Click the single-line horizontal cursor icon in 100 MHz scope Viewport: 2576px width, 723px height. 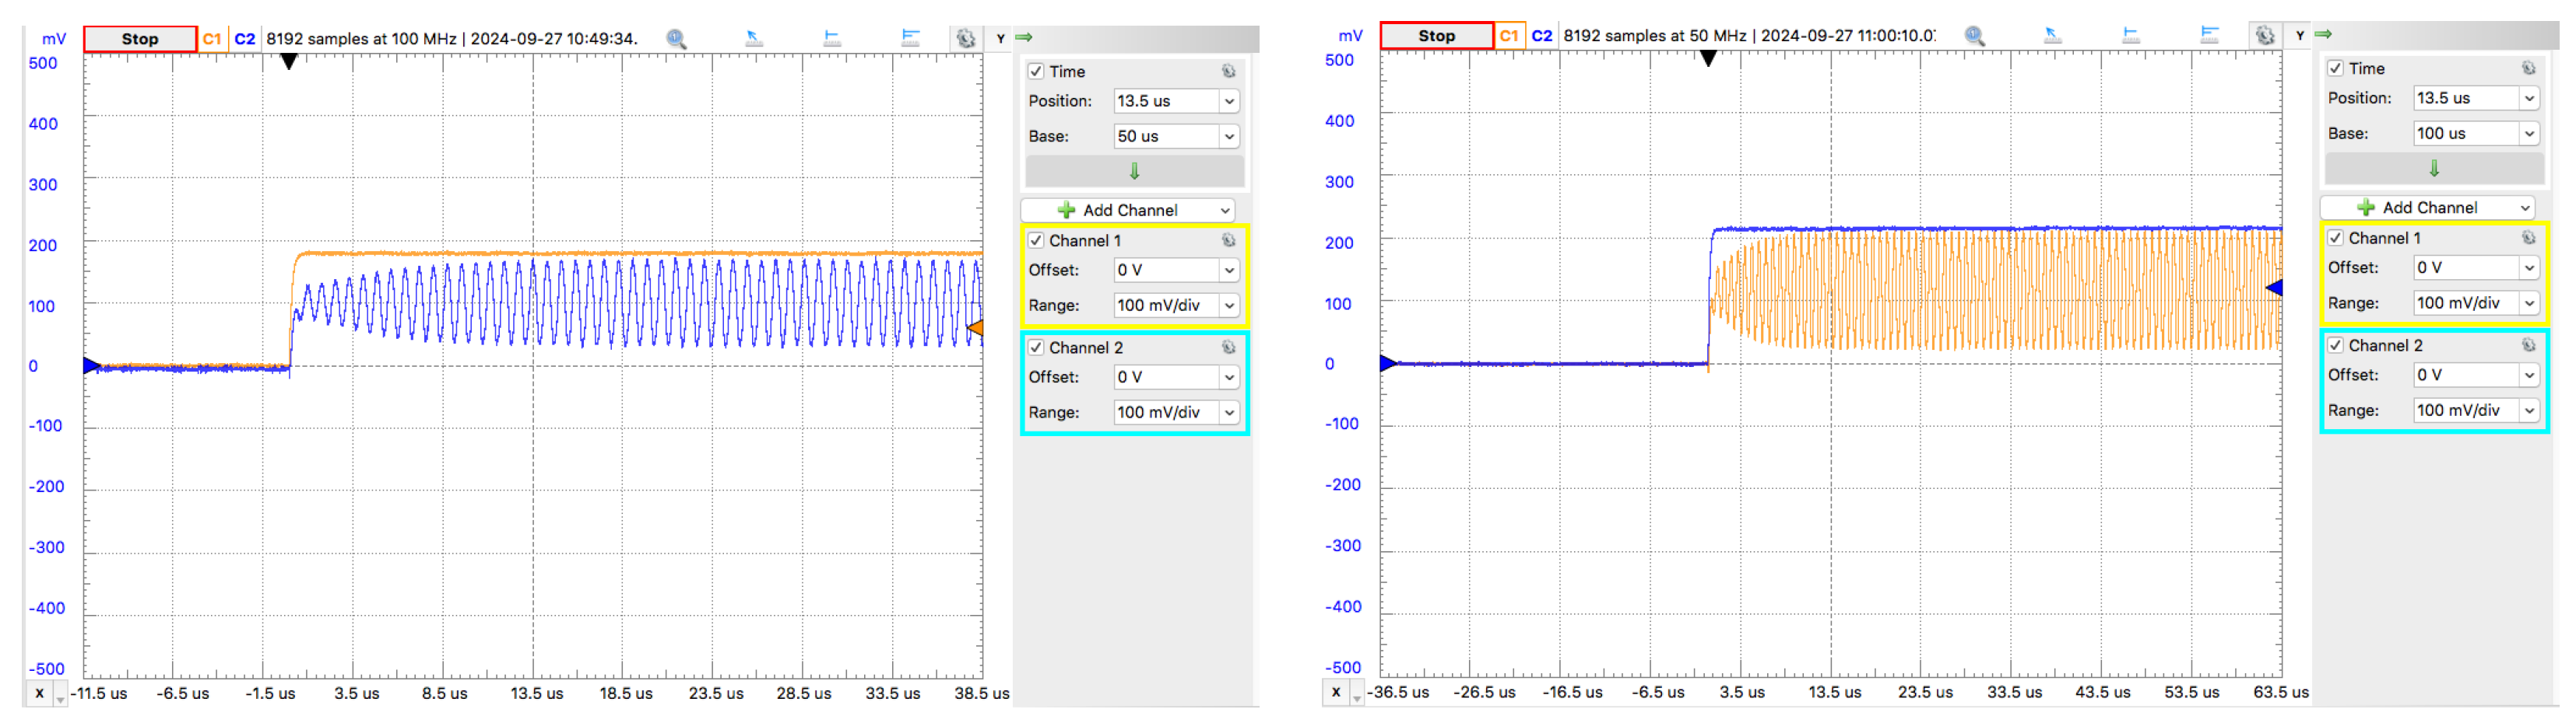tap(832, 39)
